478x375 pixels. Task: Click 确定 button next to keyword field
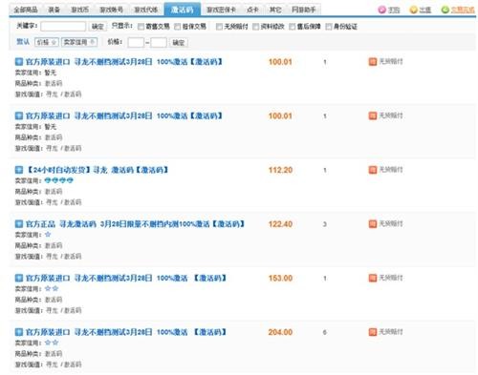98,27
